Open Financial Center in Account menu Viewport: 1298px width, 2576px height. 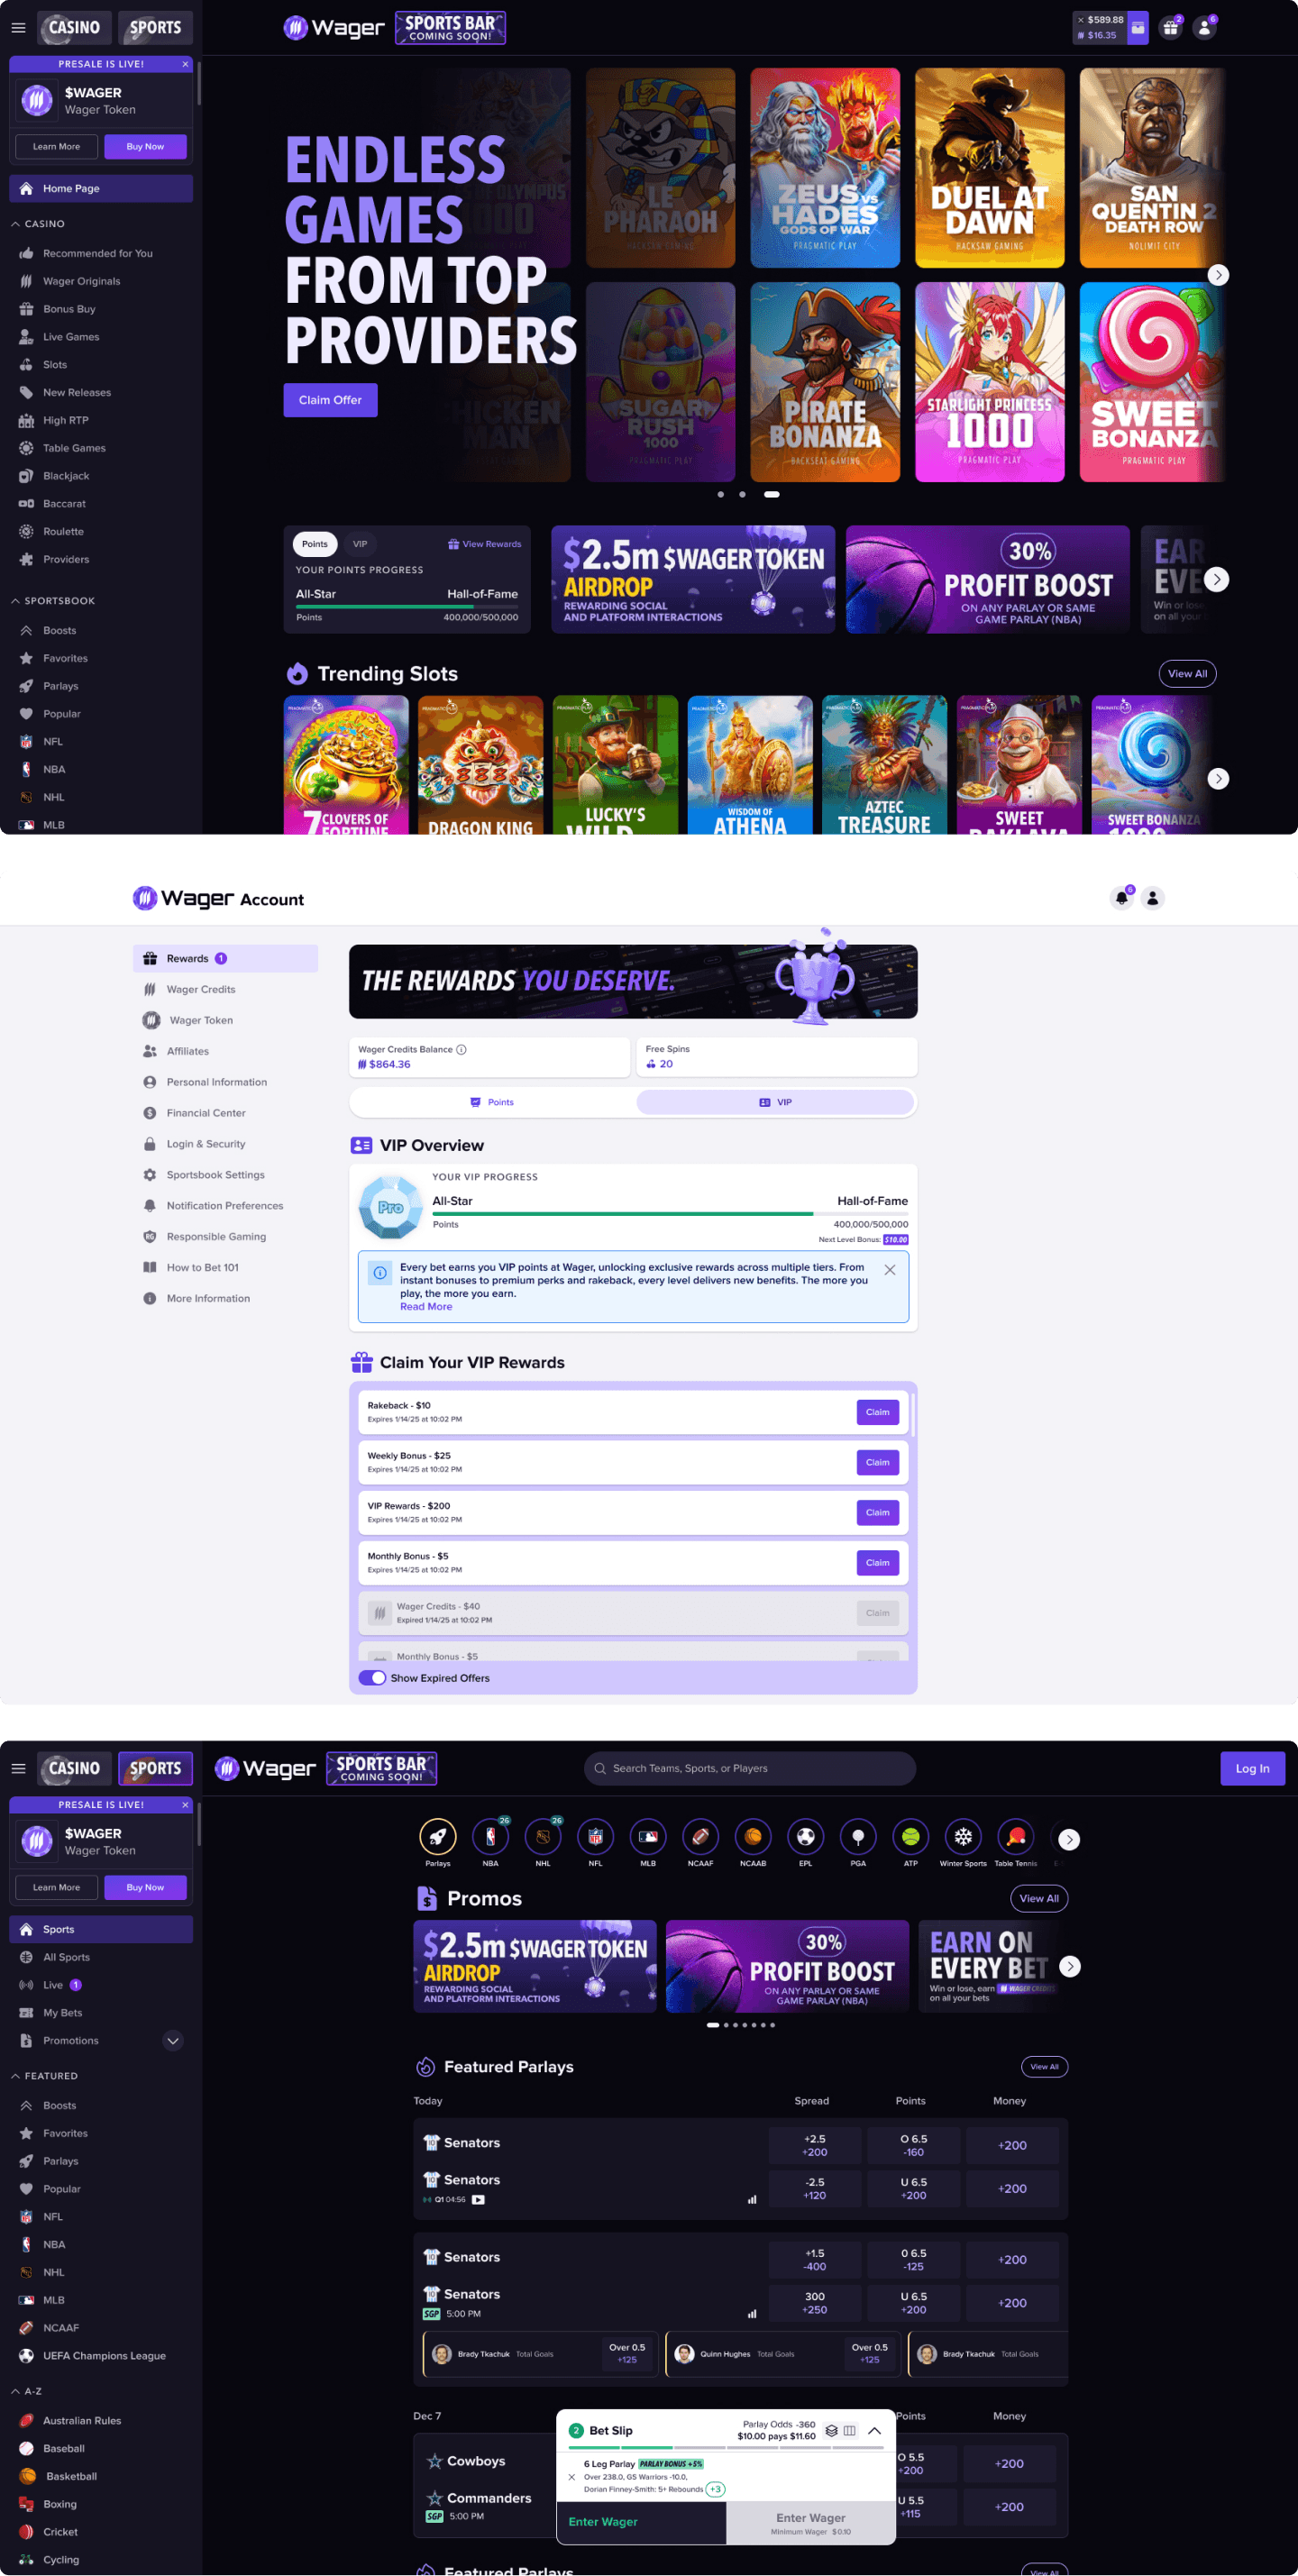[x=225, y=1113]
